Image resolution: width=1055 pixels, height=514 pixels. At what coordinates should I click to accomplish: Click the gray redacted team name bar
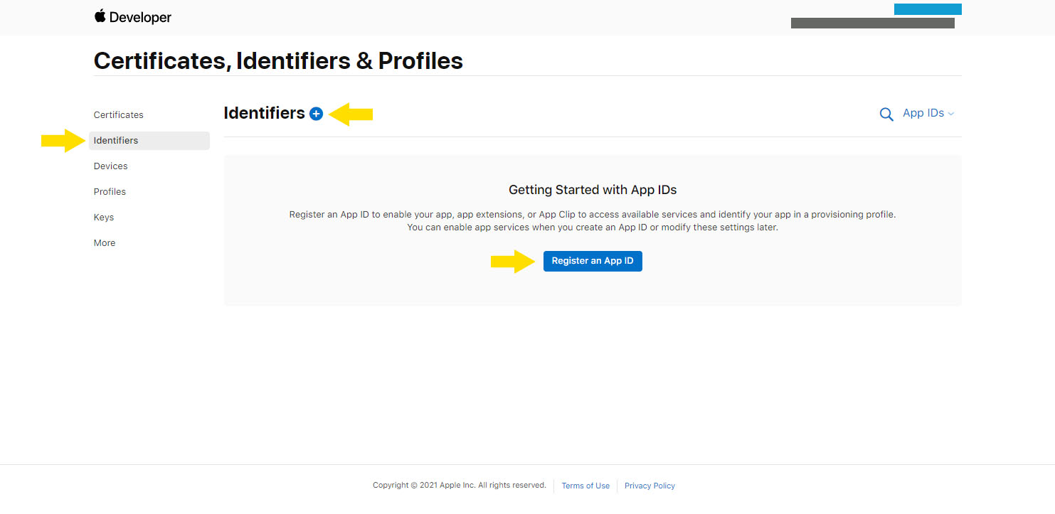(873, 23)
